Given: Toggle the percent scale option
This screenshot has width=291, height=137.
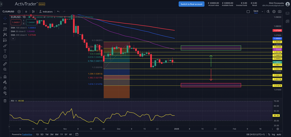Looking at the screenshot, I should coord(269,134).
